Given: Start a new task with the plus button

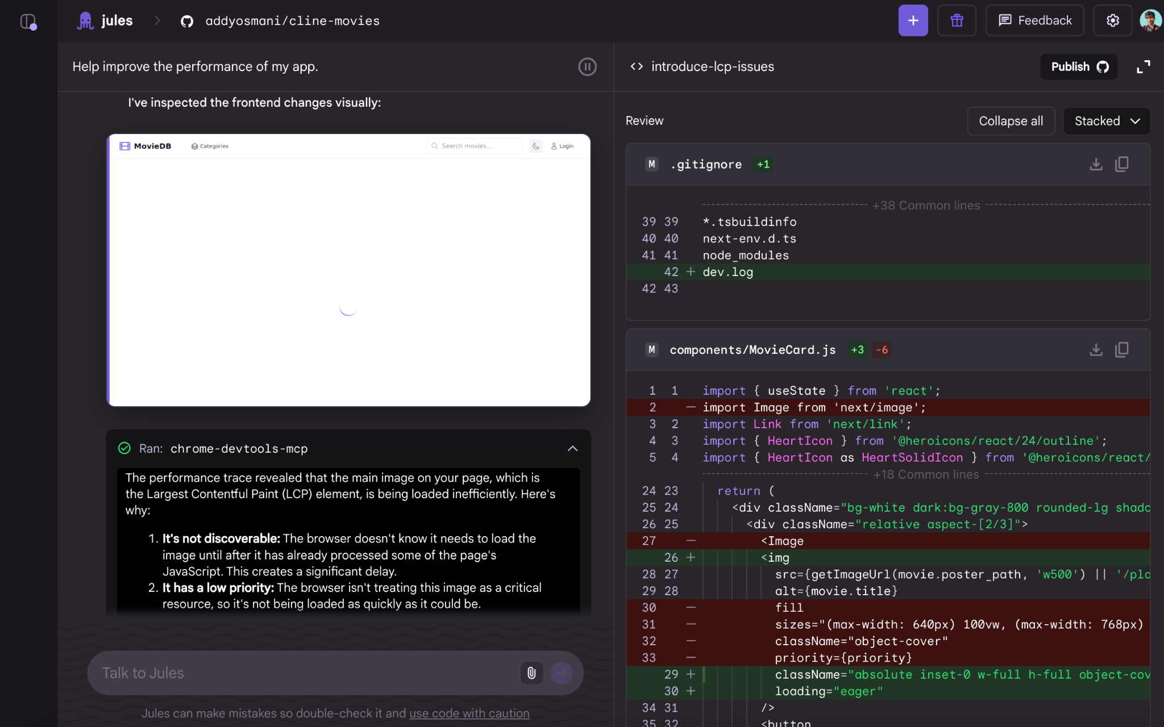Looking at the screenshot, I should 913,20.
